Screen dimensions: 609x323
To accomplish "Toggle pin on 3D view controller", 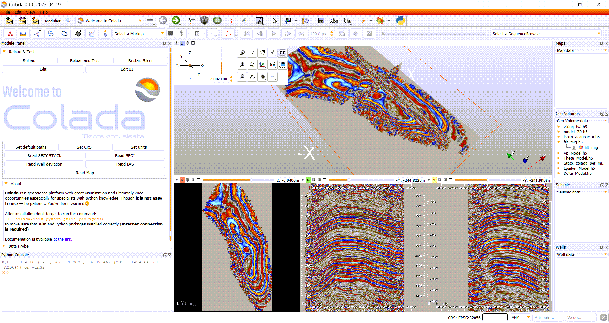I will [177, 43].
